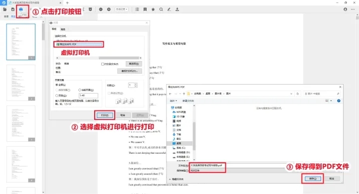The image size is (359, 194).
Task: Click the 保存 save button
Action: (313, 179)
